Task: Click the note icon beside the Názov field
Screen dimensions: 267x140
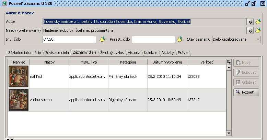Action: (258, 30)
